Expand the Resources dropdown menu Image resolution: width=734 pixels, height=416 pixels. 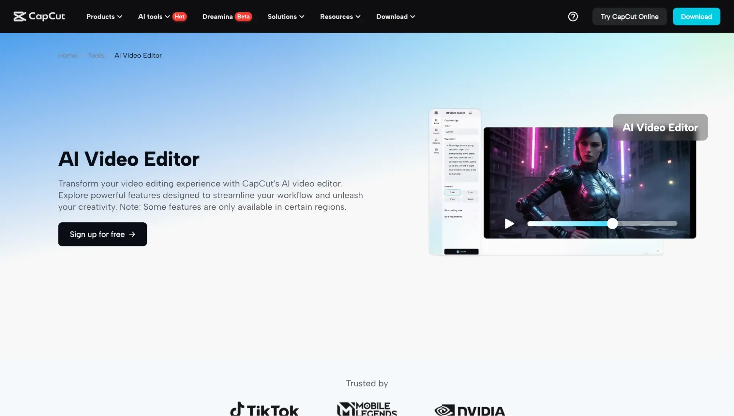[340, 17]
